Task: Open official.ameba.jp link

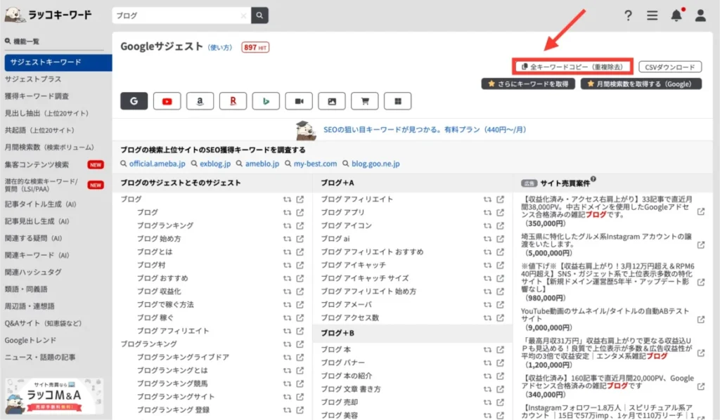Action: pyautogui.click(x=157, y=164)
